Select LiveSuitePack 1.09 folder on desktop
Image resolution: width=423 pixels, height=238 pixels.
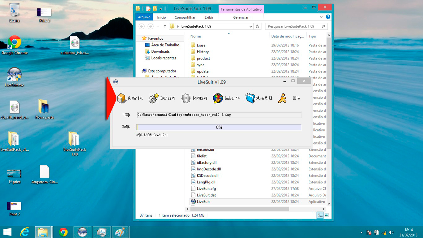[75, 144]
